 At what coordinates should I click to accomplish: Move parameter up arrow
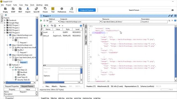[x=63, y=26]
